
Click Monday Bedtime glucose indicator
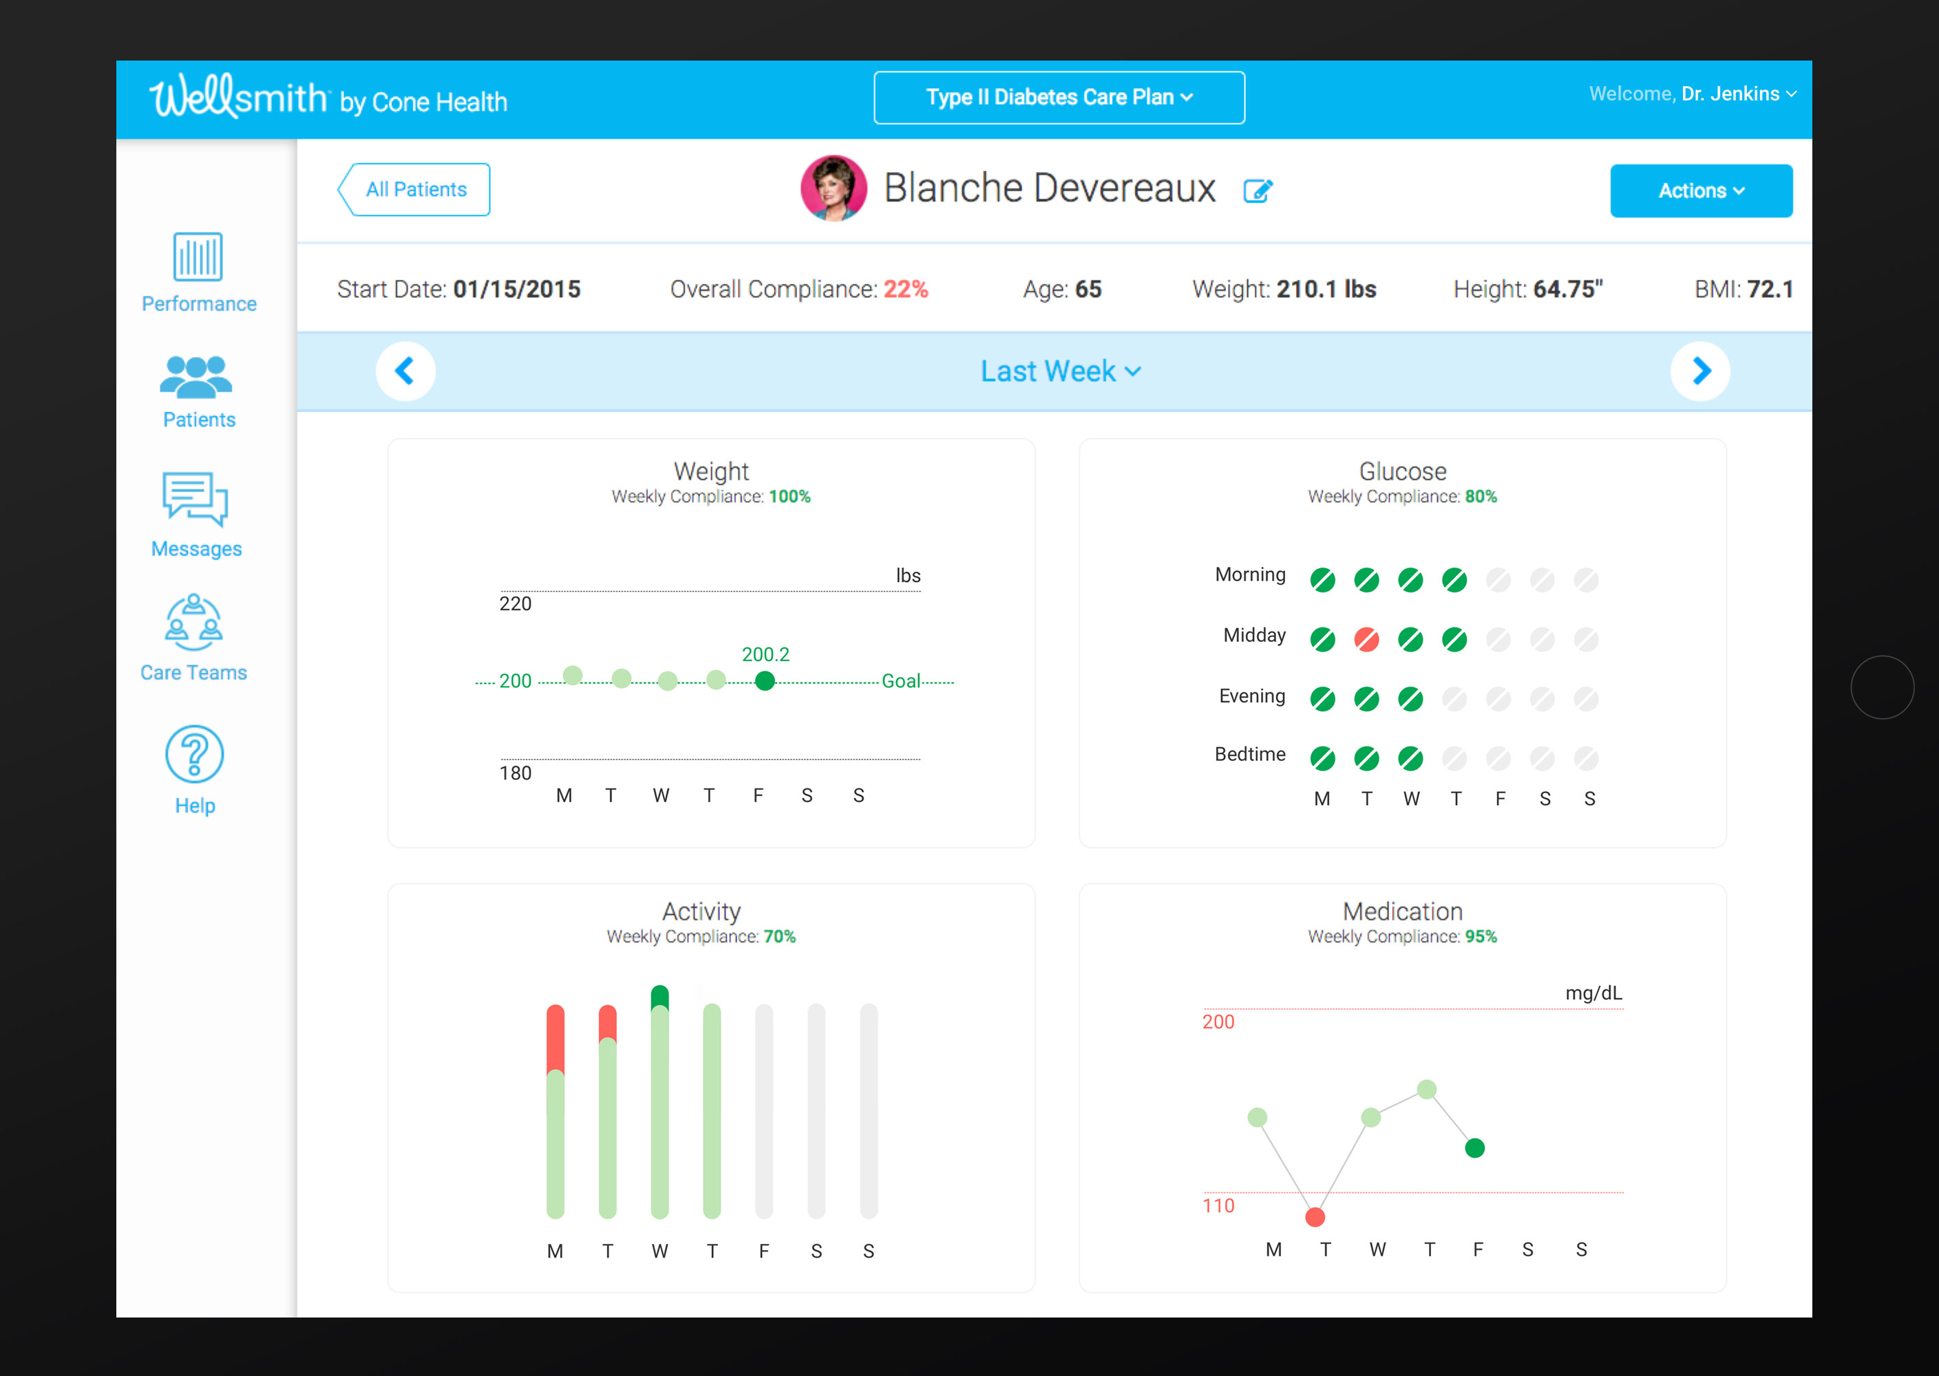pyautogui.click(x=1322, y=758)
